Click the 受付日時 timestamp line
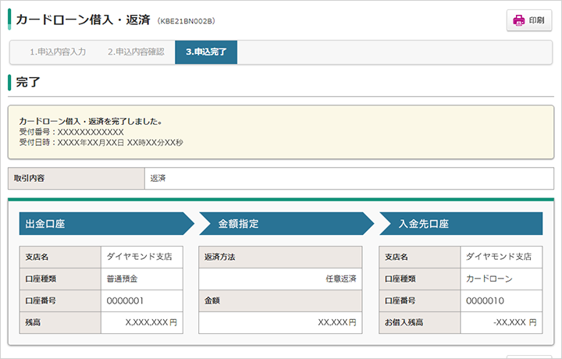The image size is (562, 359). tap(101, 143)
